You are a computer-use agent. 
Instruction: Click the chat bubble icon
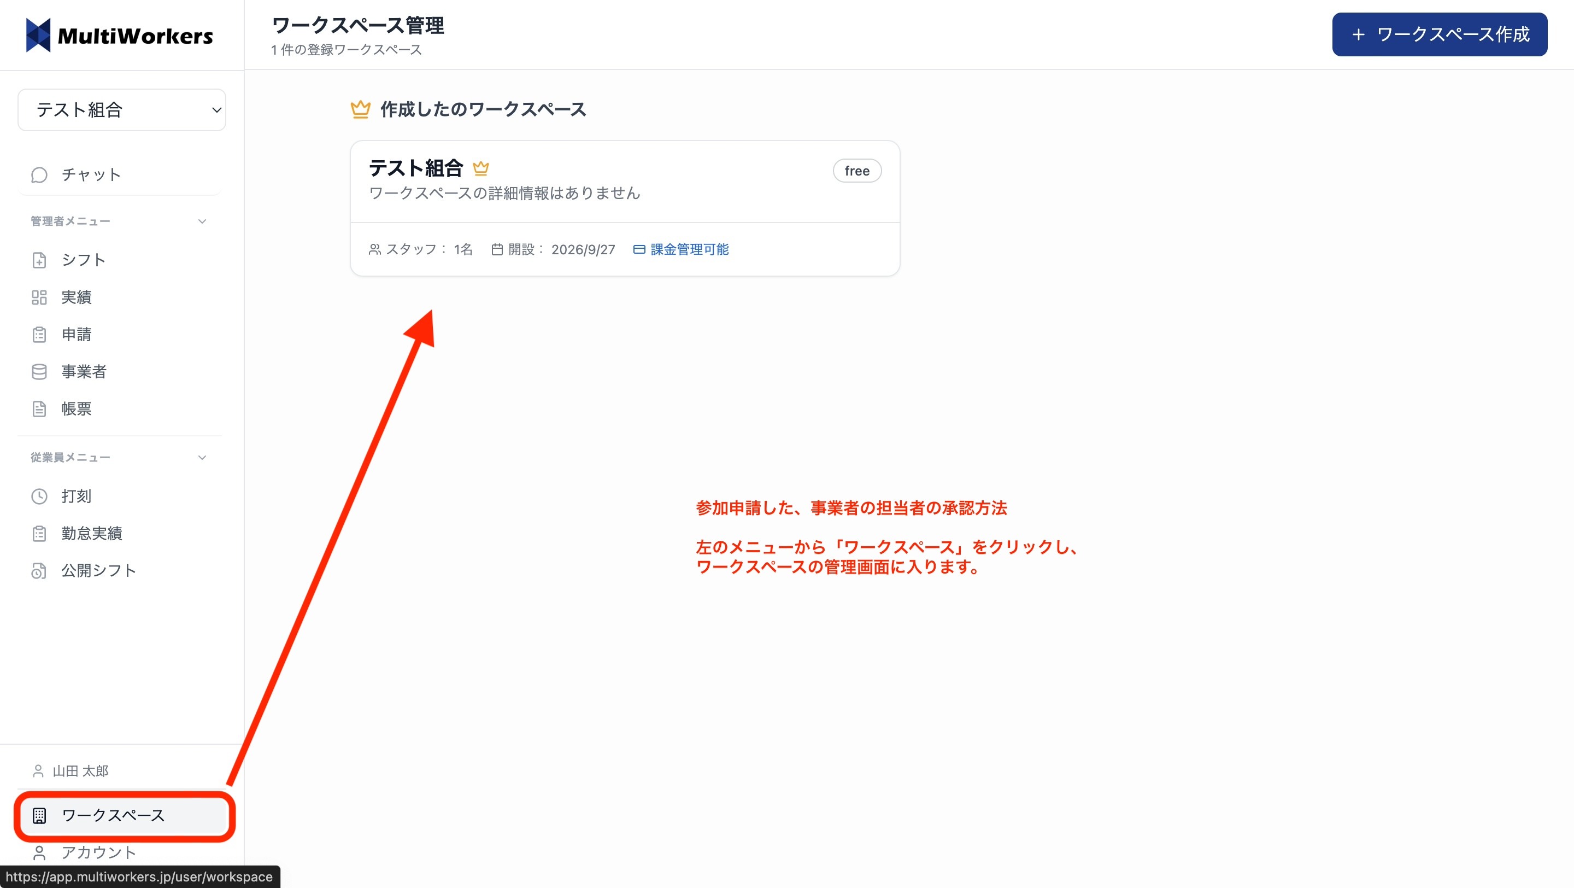(39, 175)
